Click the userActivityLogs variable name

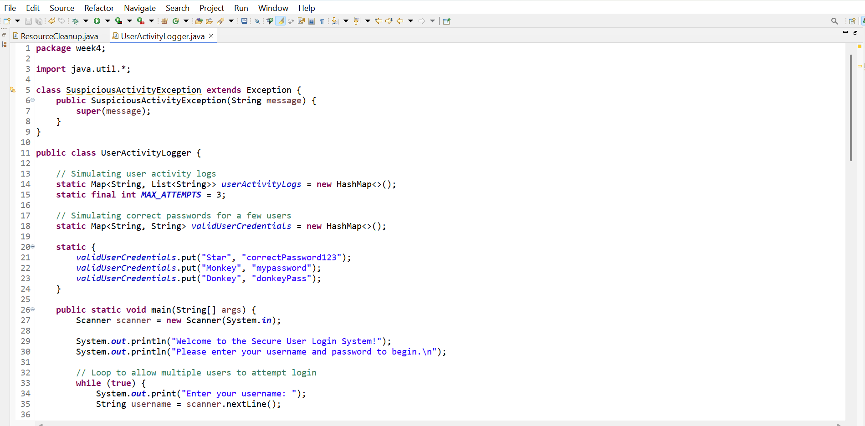(261, 184)
